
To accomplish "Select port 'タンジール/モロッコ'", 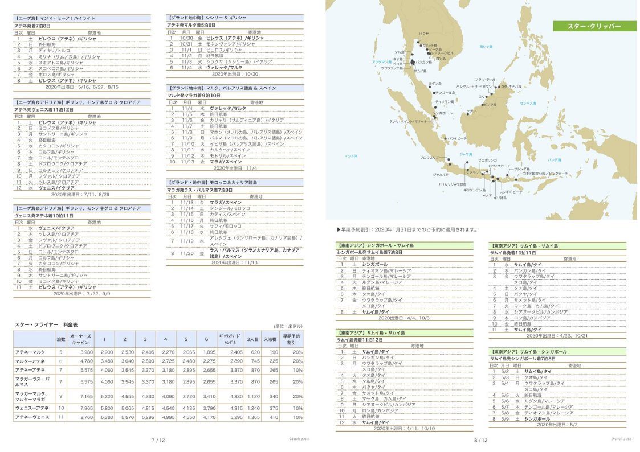I will click(230, 208).
